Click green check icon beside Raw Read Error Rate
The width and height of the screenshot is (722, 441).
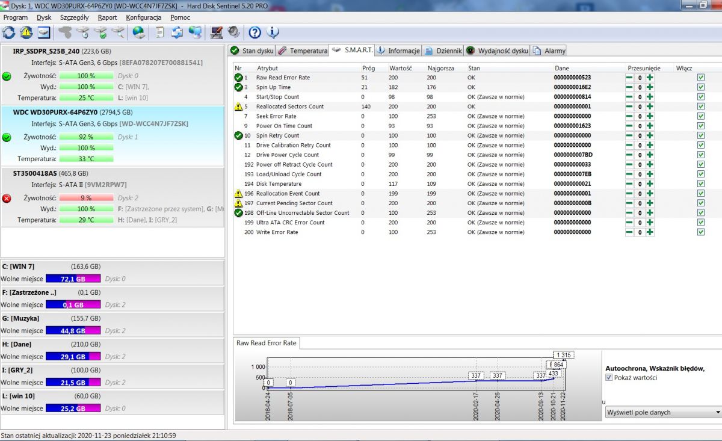[x=238, y=78]
